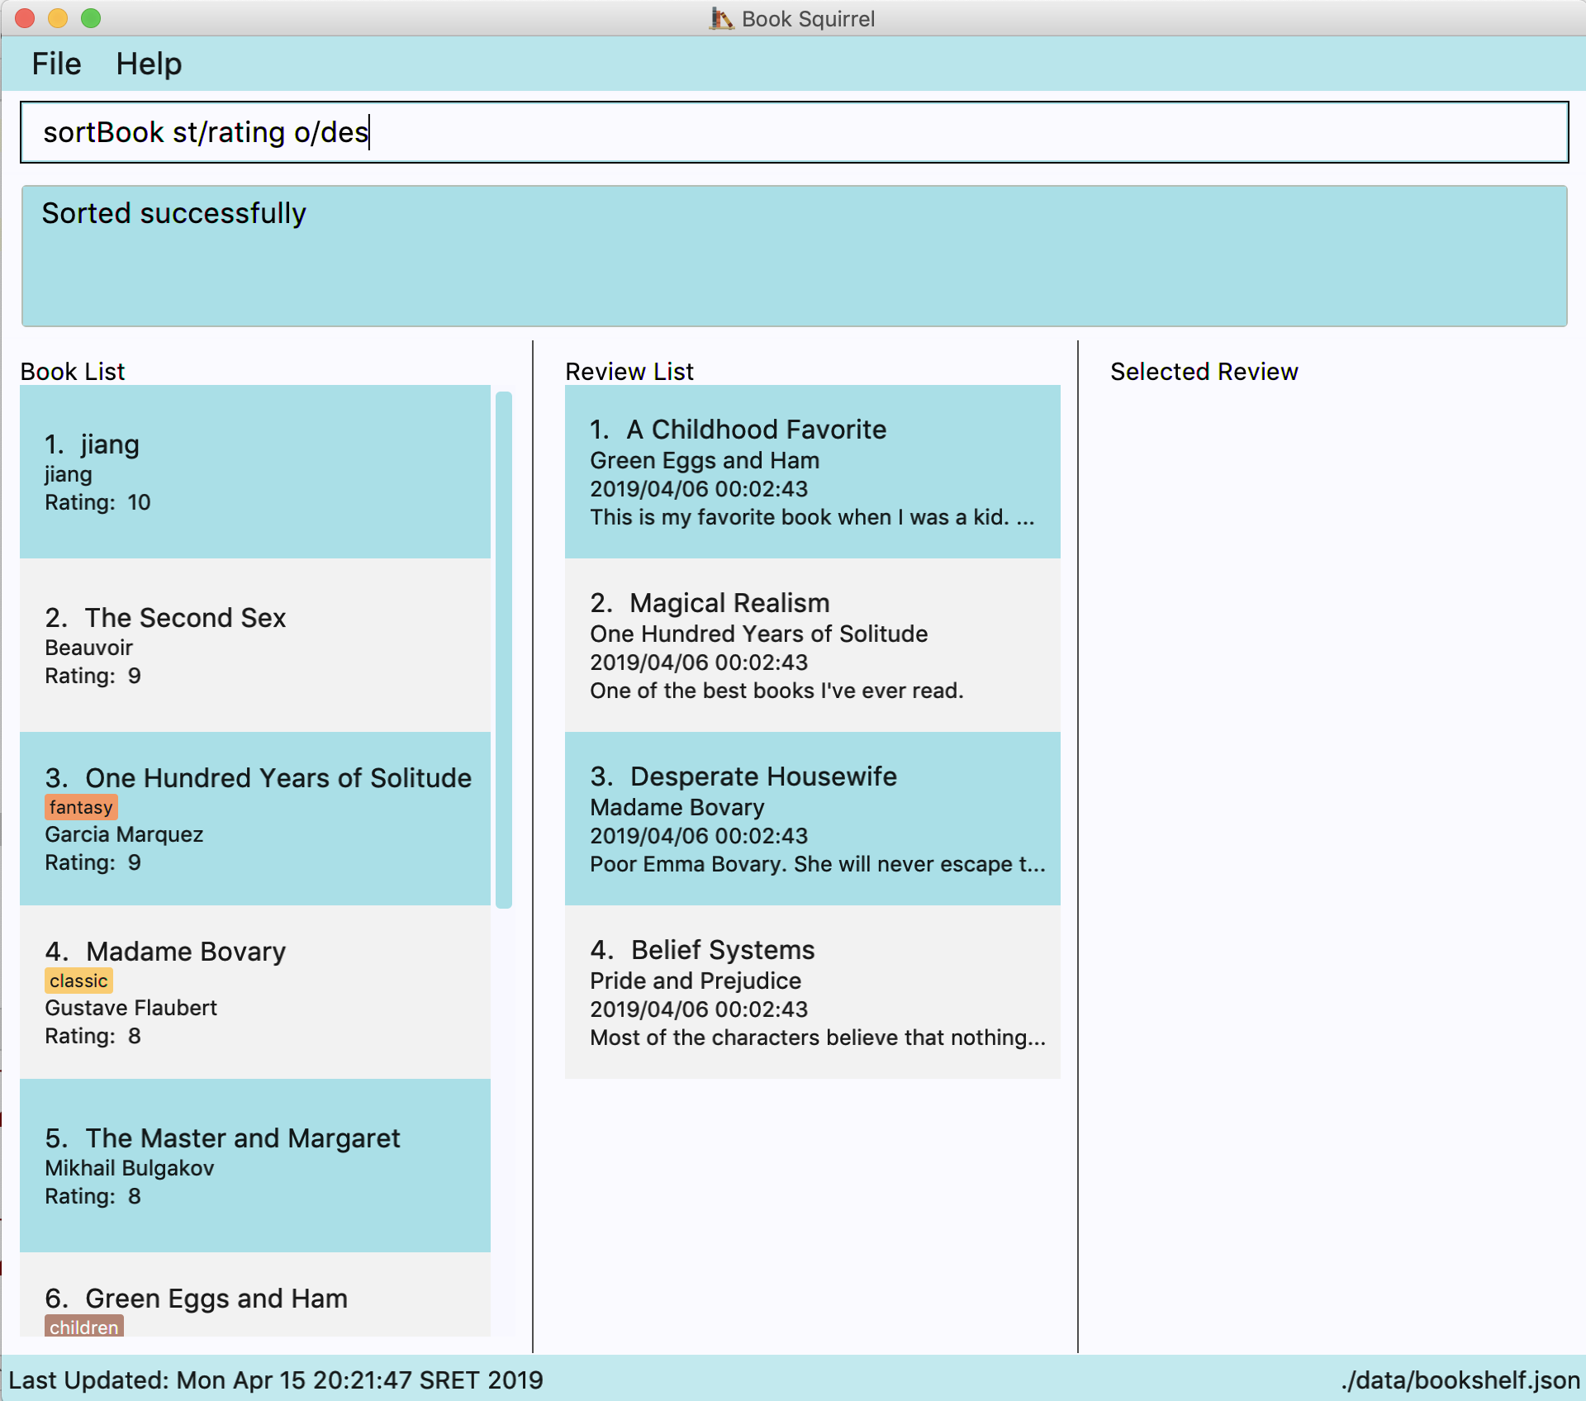Click 'Most of the characters believe' excerpt
The width and height of the screenshot is (1586, 1401).
point(818,1038)
